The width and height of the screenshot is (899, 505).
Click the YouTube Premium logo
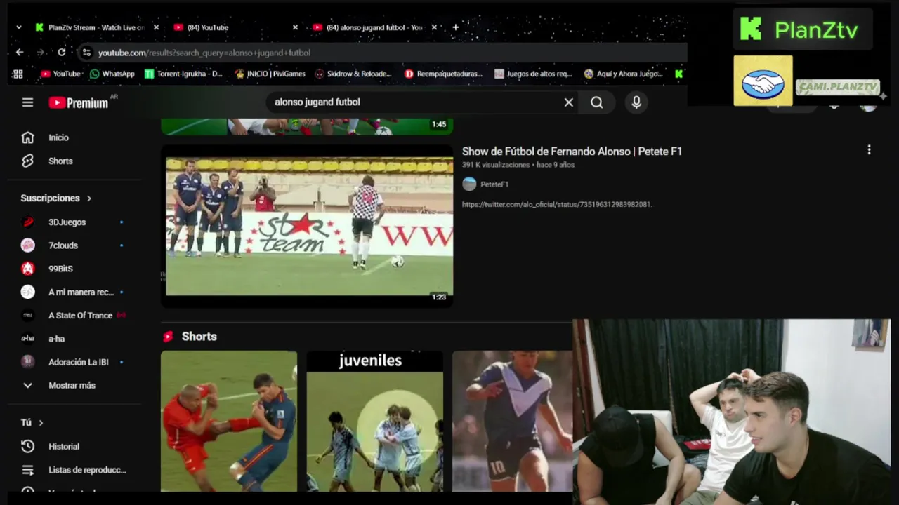tap(79, 102)
